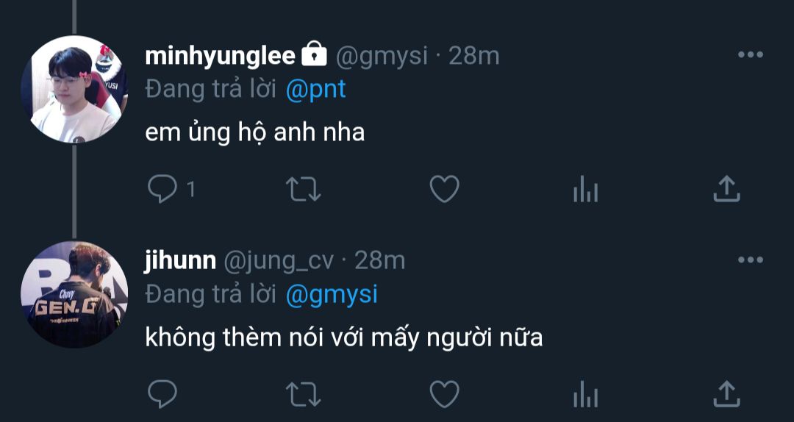View analytics for minhyunglee's tweet

pyautogui.click(x=585, y=190)
